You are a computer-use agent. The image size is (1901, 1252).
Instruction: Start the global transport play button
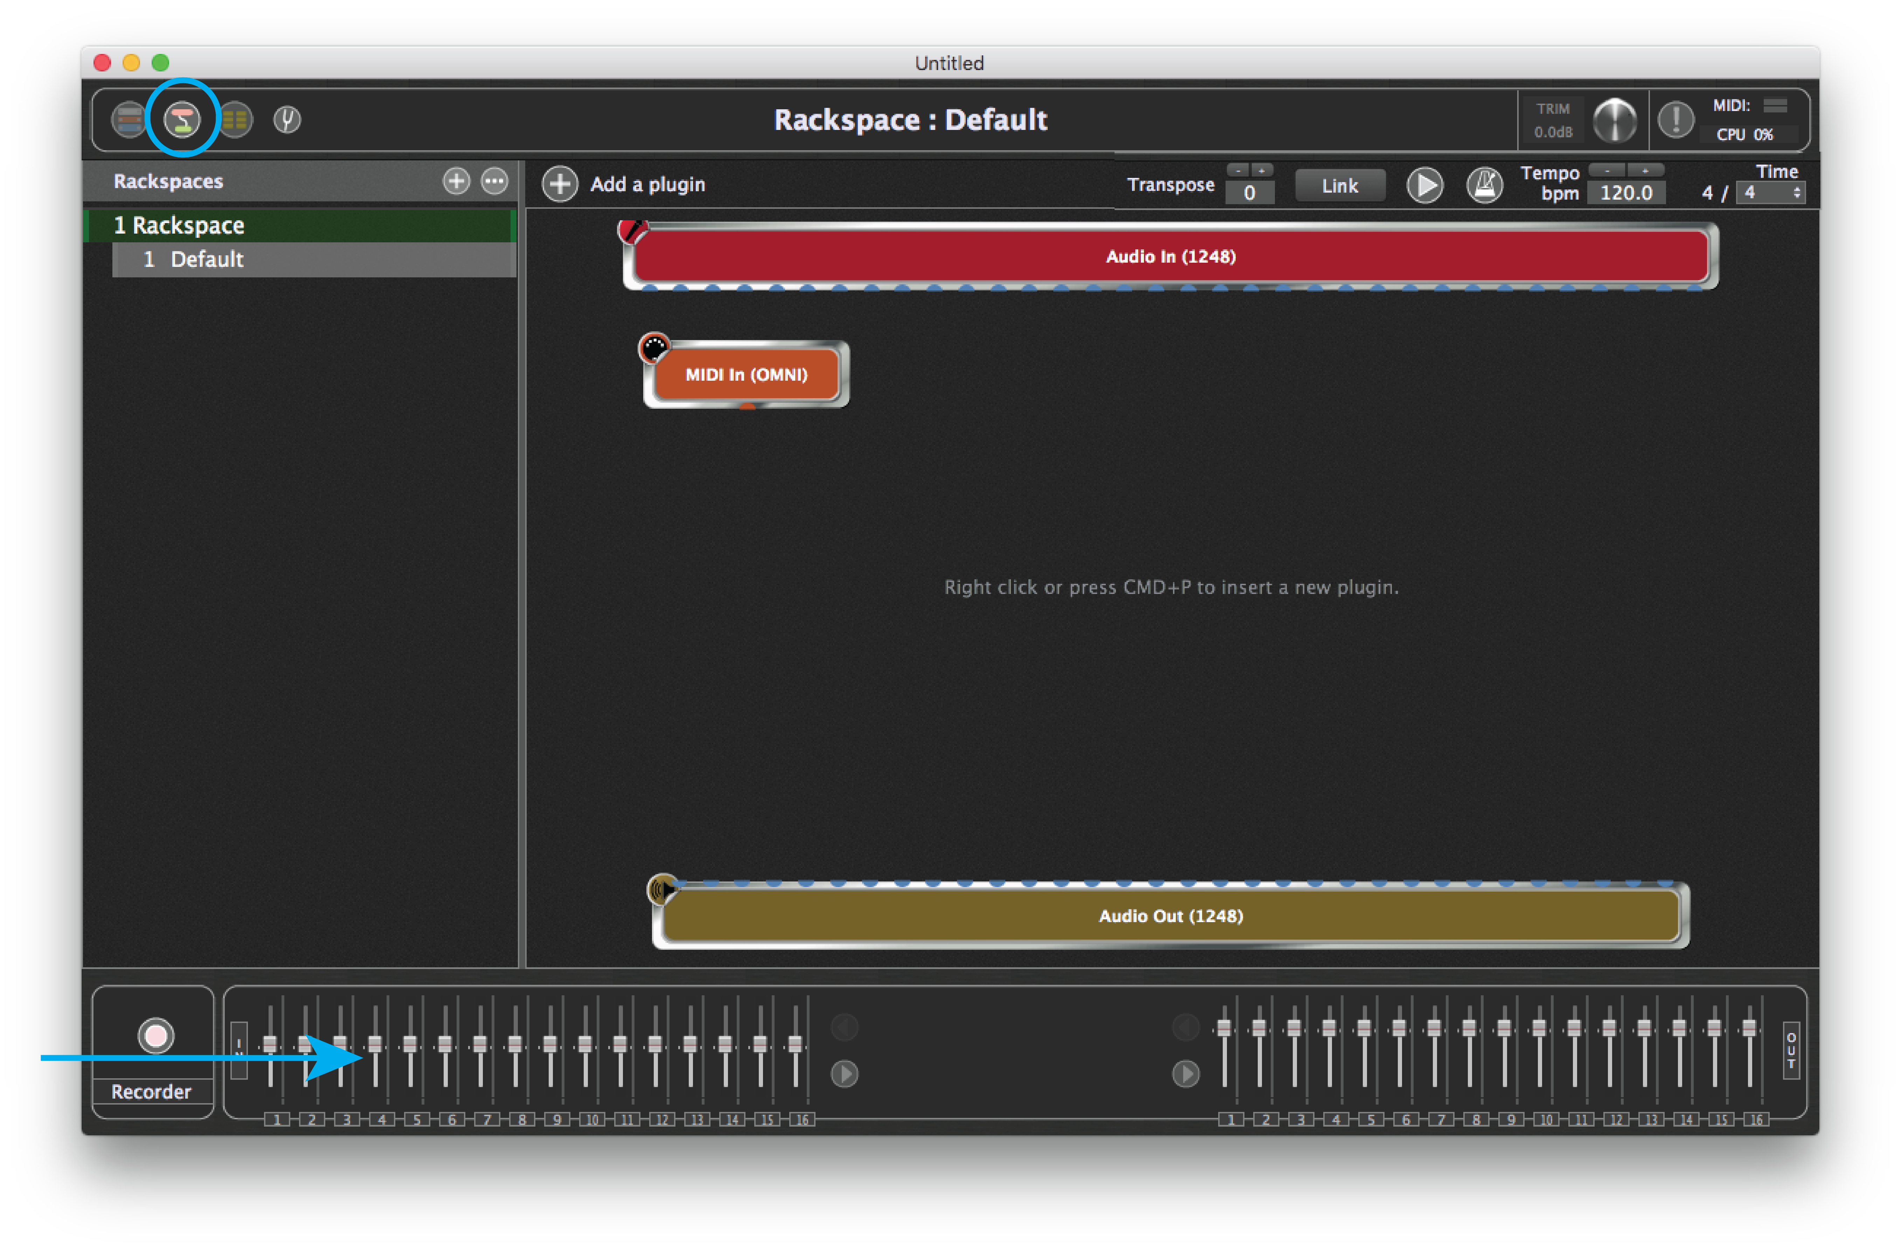tap(1424, 185)
